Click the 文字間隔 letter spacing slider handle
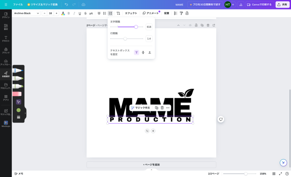This screenshot has width=291, height=177. click(x=136, y=27)
